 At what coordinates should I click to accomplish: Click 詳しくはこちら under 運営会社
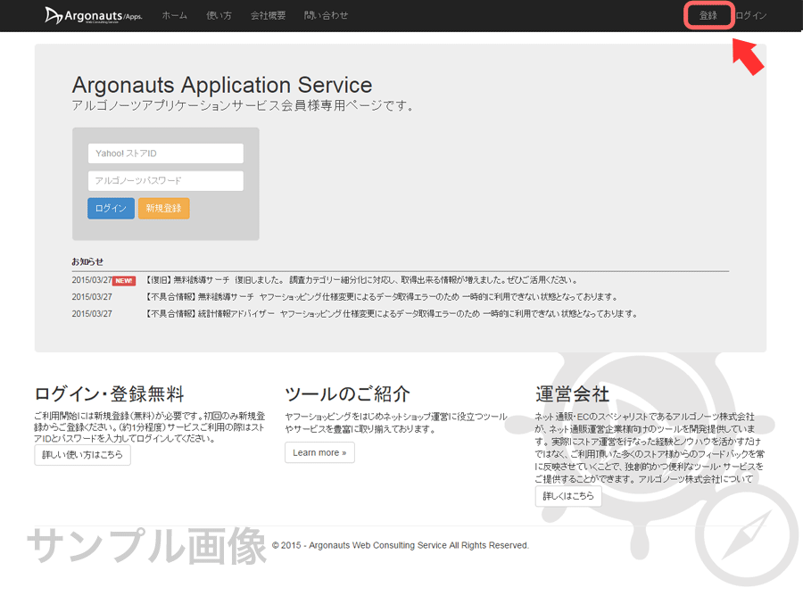pos(568,496)
